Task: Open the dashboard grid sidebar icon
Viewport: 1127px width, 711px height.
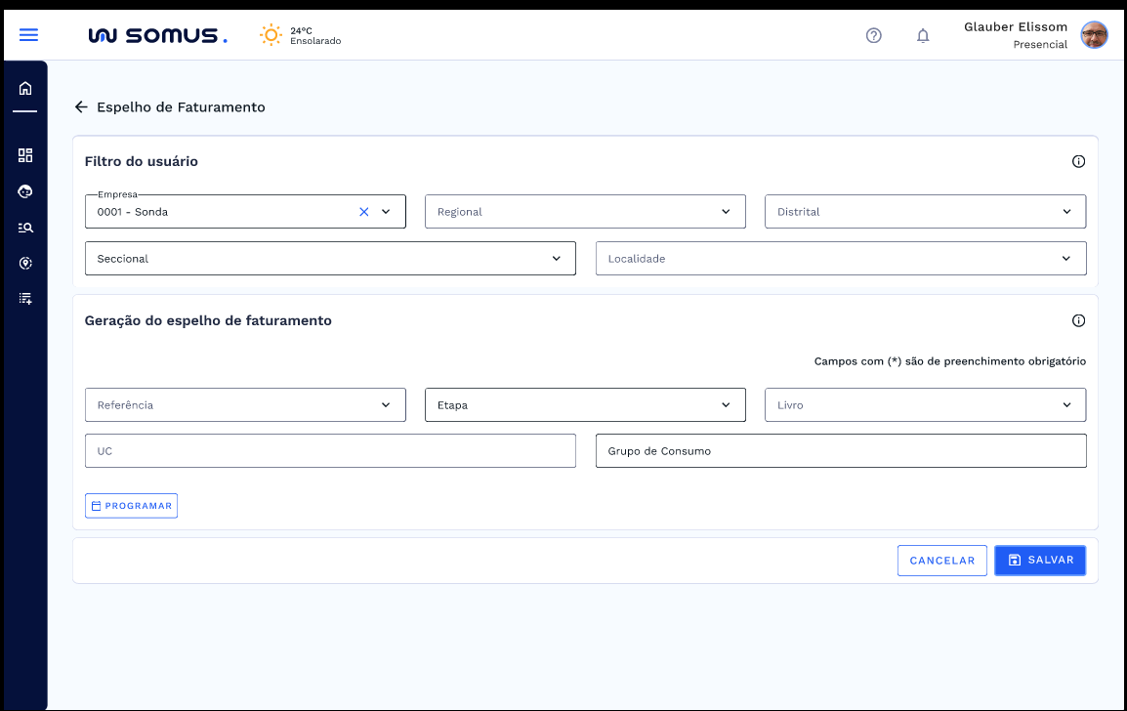Action: tap(25, 155)
